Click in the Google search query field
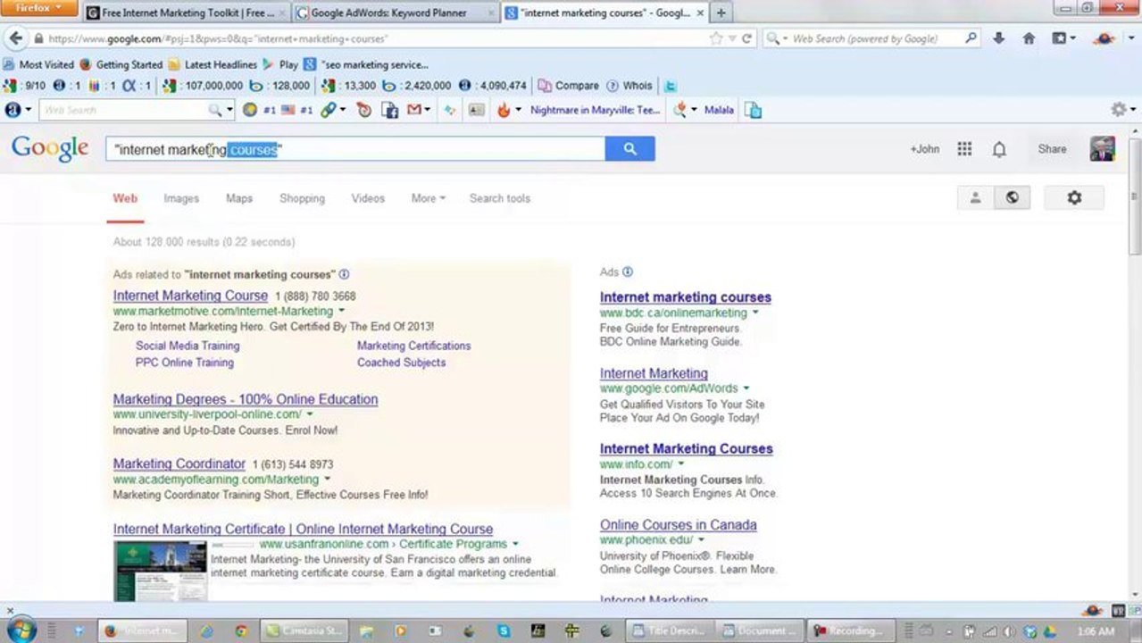 (355, 149)
